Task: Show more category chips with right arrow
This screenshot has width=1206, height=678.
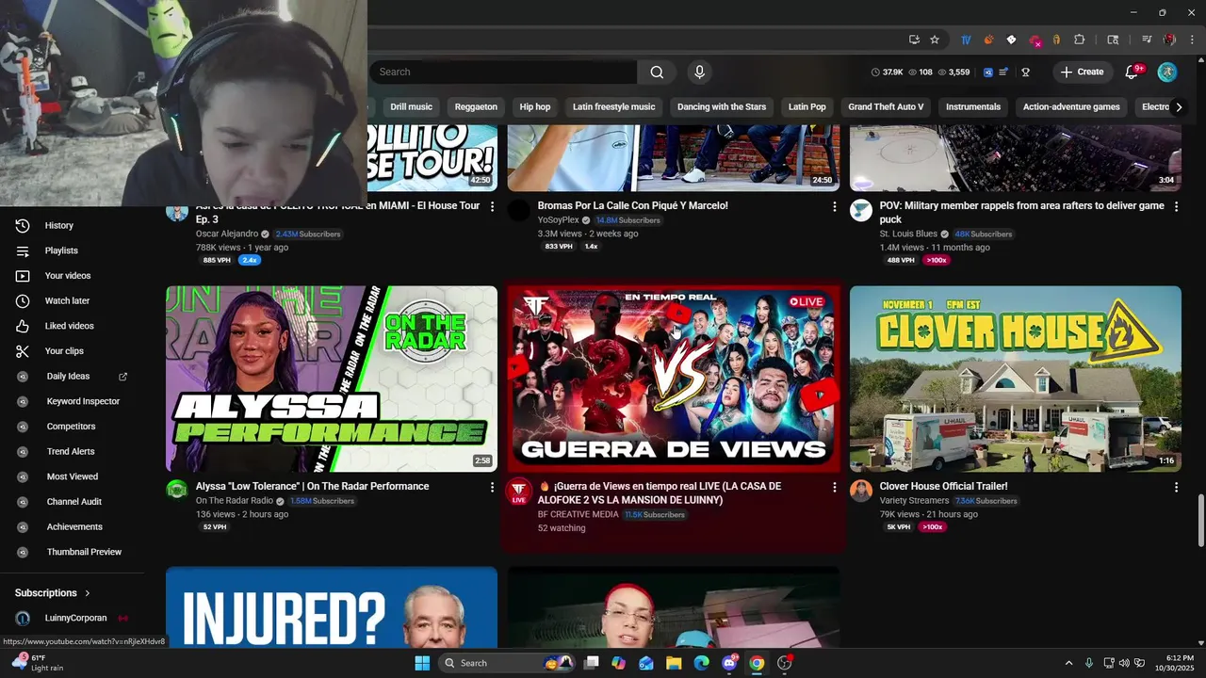Action: click(1178, 106)
